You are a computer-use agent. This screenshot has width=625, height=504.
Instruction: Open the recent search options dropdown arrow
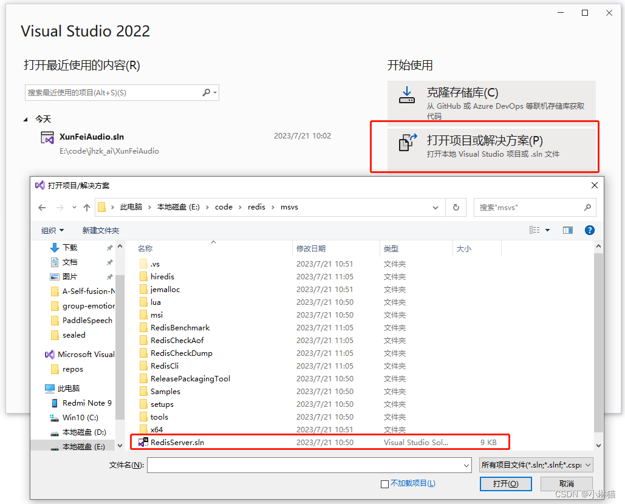(x=215, y=92)
